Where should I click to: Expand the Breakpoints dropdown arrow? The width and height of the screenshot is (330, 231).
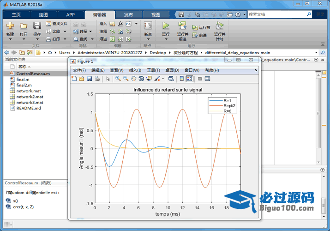pyautogui.click(x=148, y=39)
